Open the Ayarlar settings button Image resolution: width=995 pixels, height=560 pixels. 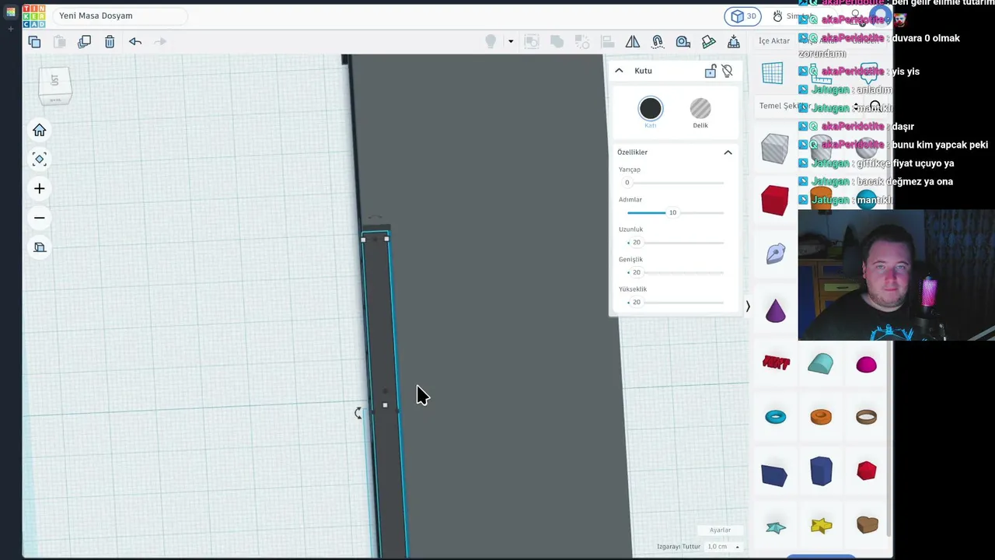point(720,530)
